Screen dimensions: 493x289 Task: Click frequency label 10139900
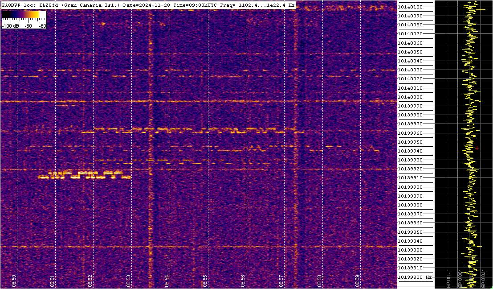tap(410, 187)
